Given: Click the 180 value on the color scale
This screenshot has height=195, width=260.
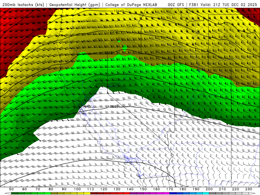Looking at the screenshot, I should 183,189.
